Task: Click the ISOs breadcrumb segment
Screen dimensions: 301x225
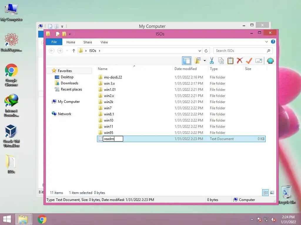Action: (93, 51)
